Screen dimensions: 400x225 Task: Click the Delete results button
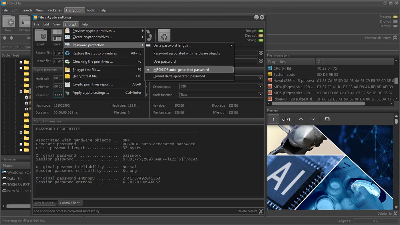(248, 211)
